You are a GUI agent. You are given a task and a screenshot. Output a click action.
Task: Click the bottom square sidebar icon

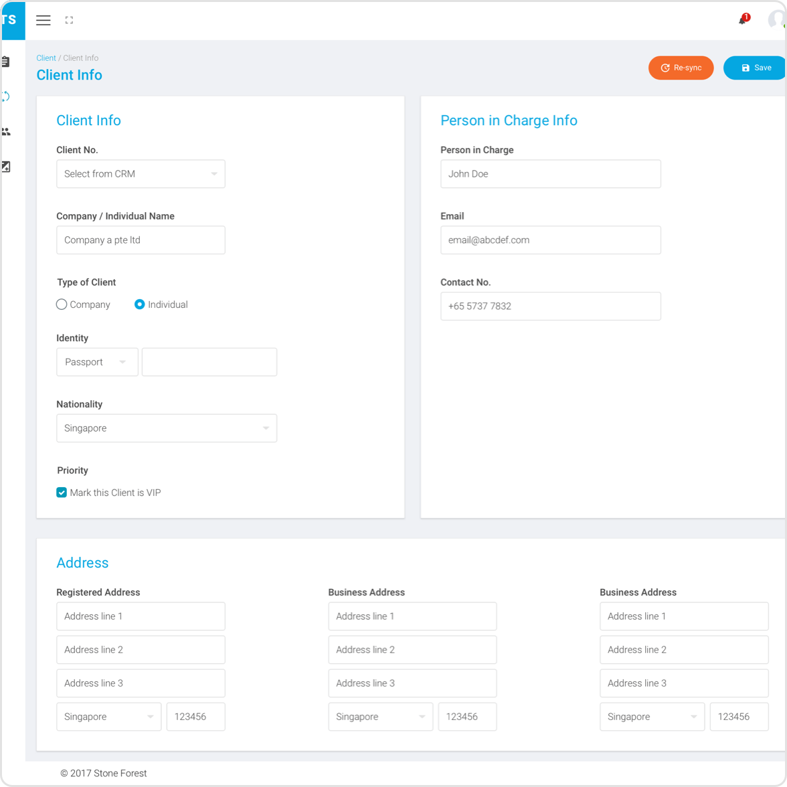coord(6,167)
